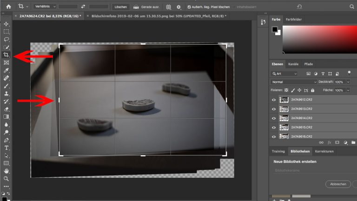The image size is (357, 201).
Task: Toggle visibility of layer 2A7A9614.CR2
Action: click(x=274, y=118)
